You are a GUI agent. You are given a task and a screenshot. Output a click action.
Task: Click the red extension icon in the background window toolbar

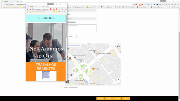(136, 4)
